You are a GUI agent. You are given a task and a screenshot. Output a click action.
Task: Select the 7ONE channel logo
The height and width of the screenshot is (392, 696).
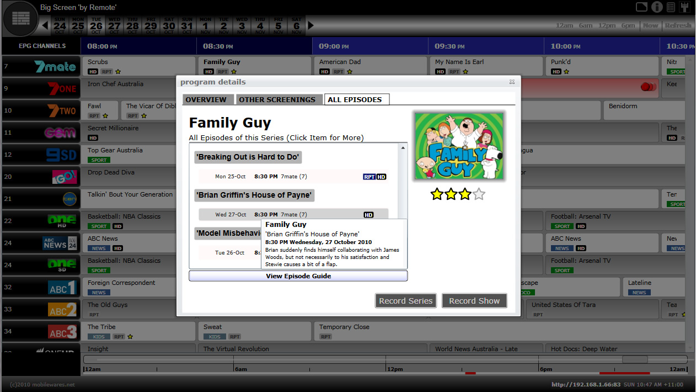tap(63, 88)
